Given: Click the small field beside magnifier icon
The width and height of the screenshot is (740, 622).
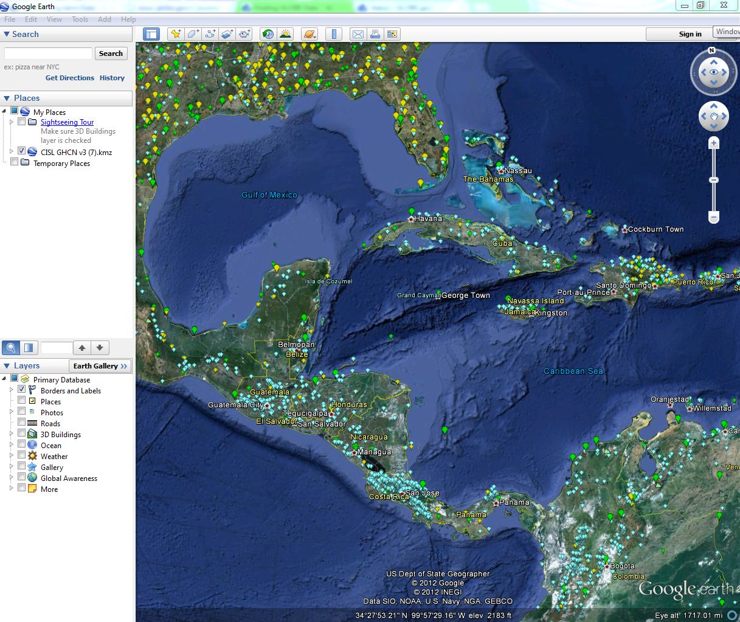Looking at the screenshot, I should [x=56, y=348].
